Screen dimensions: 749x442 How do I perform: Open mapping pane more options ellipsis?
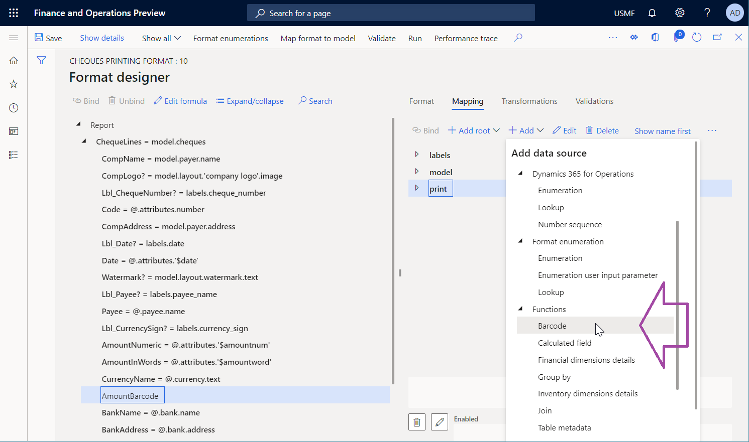712,130
